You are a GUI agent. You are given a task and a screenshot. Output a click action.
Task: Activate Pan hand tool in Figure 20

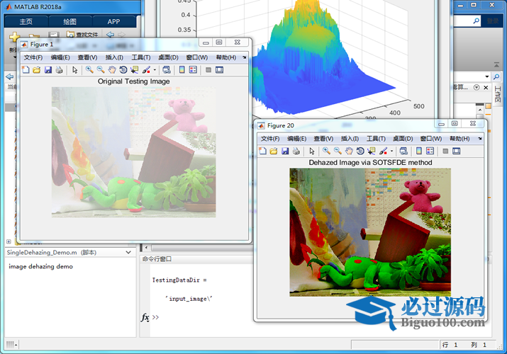point(349,151)
